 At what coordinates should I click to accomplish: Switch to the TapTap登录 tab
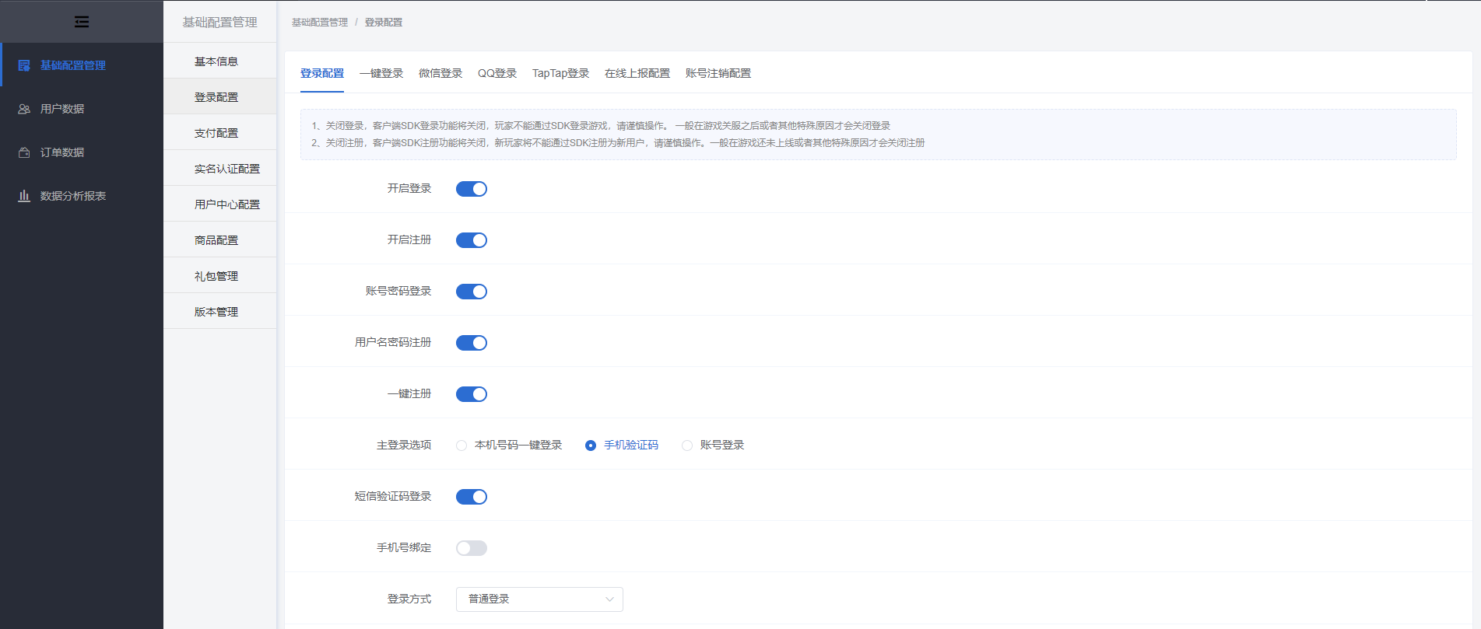(x=560, y=73)
